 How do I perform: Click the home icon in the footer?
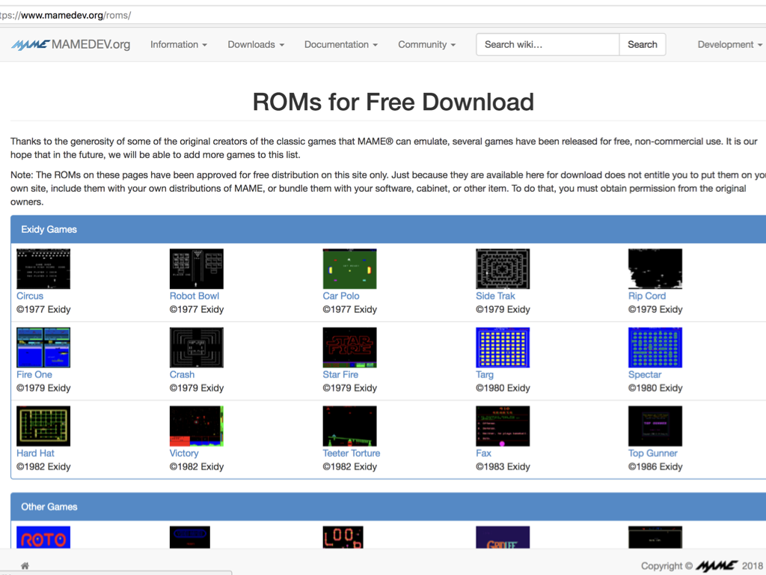click(x=25, y=566)
